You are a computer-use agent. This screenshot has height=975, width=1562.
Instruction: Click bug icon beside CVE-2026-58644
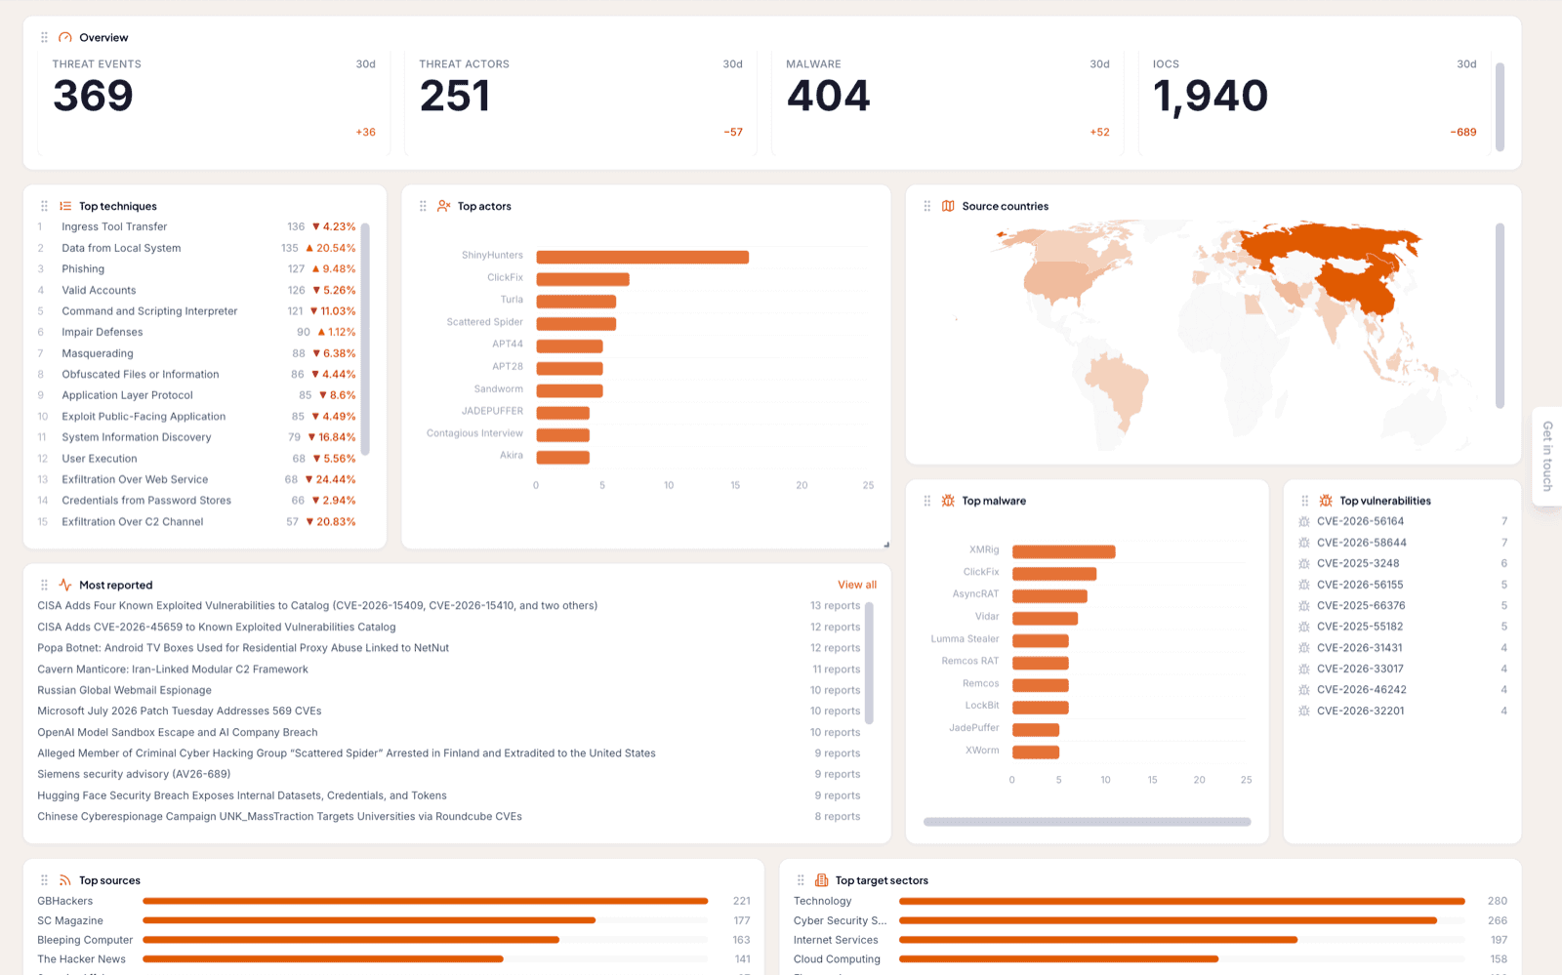pyautogui.click(x=1304, y=543)
